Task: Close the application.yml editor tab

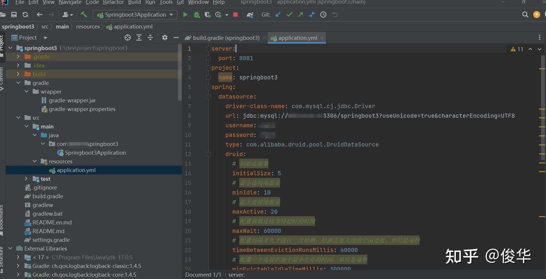Action: click(322, 38)
